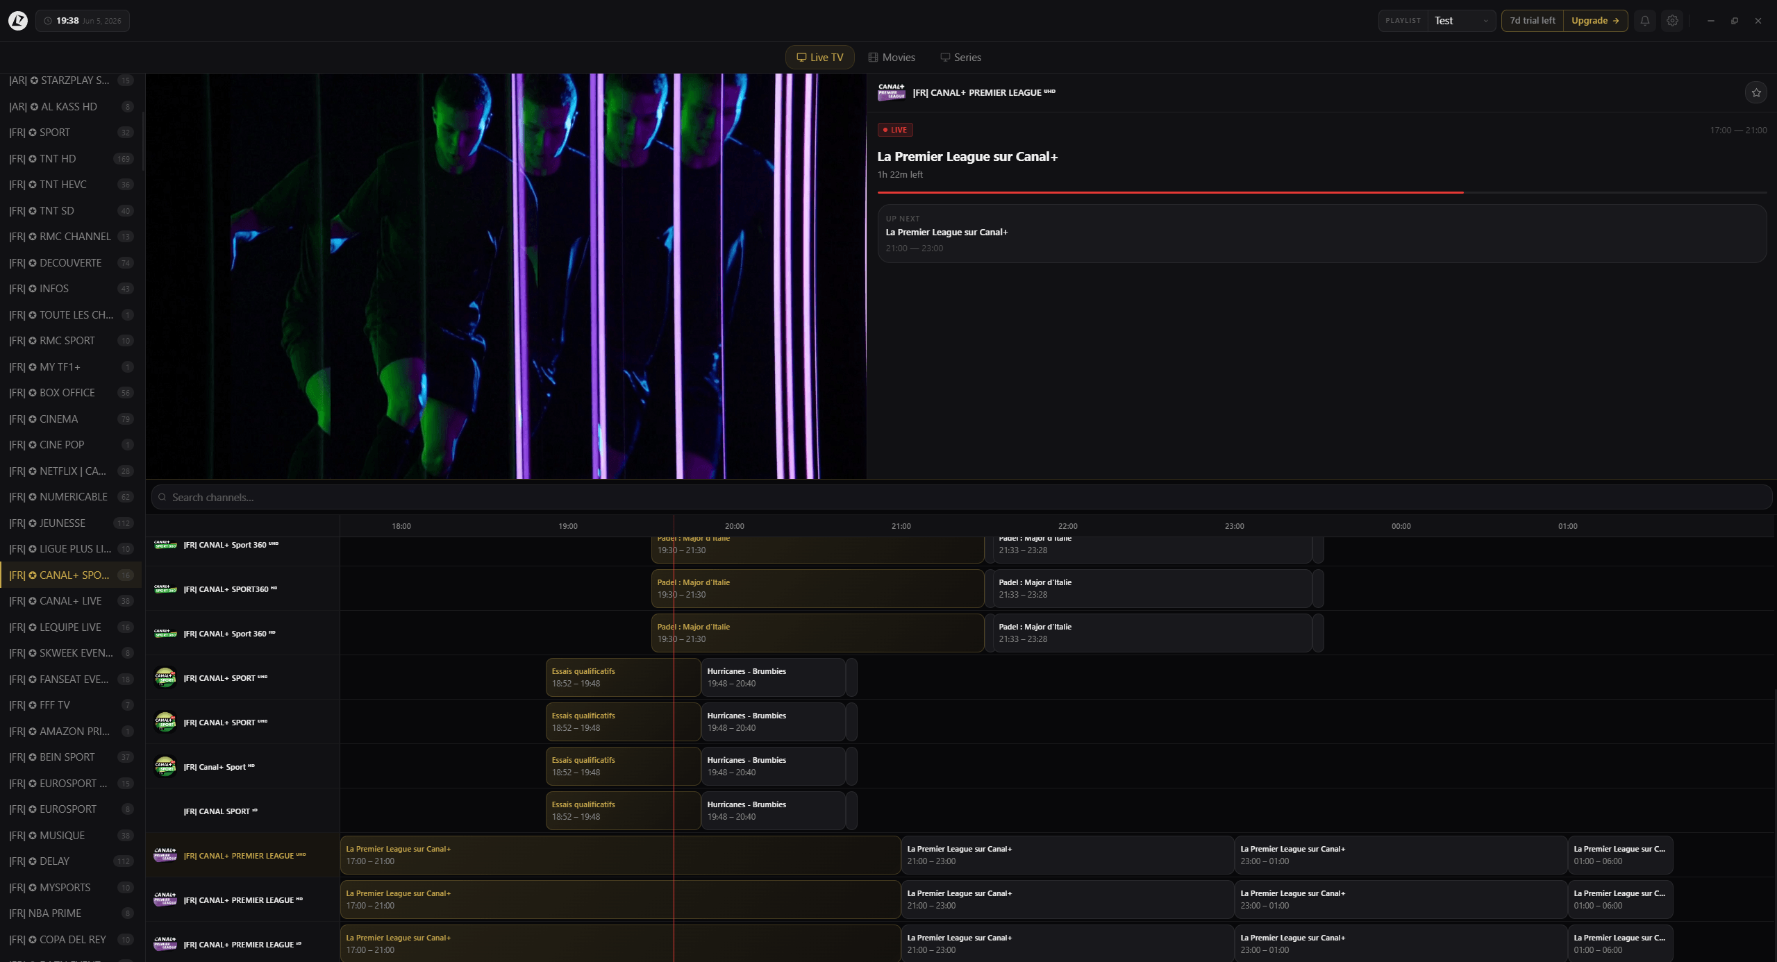
Task: Select |FR| EUROSPORT category with 8 channels
Action: (71, 809)
